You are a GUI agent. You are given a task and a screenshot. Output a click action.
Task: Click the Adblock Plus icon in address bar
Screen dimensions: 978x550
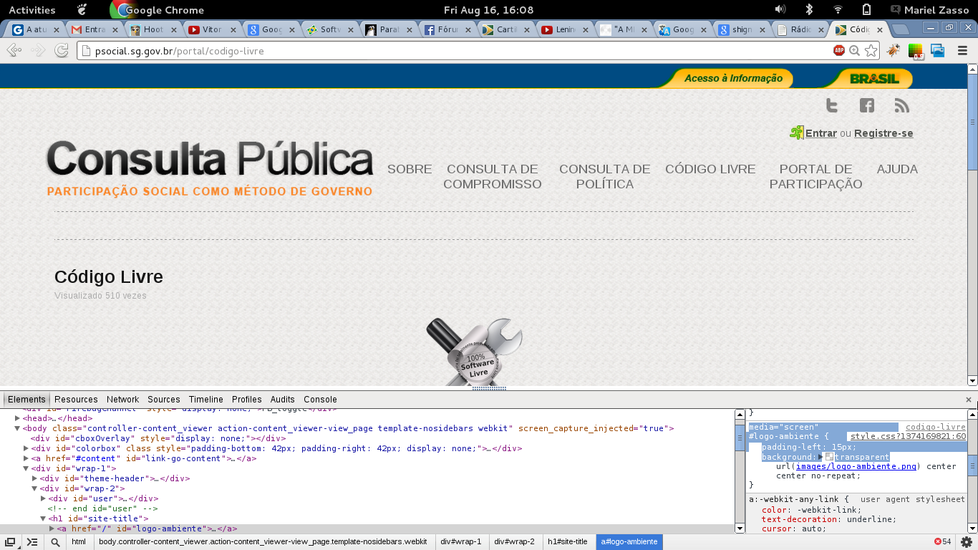pos(839,51)
